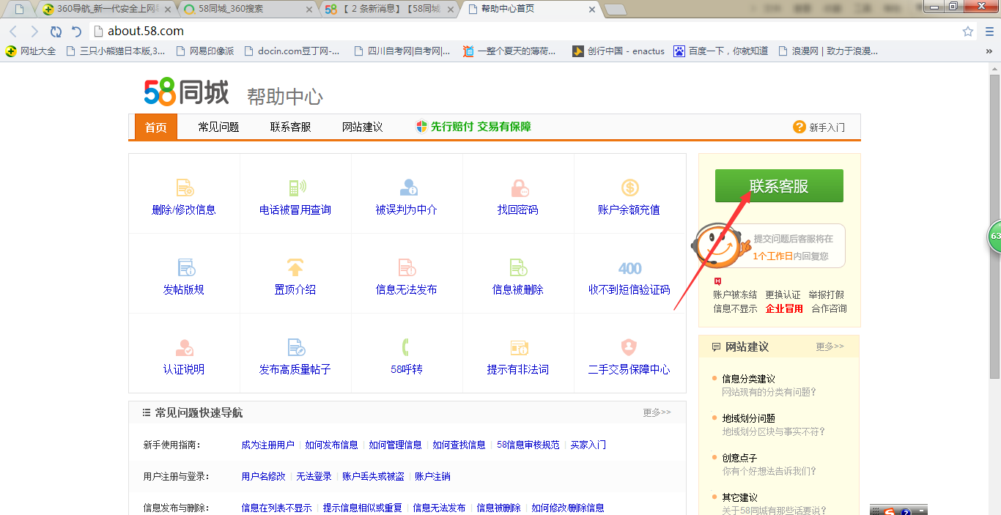Image resolution: width=1001 pixels, height=515 pixels.
Task: Open the 网站建议 navigation tab
Action: coord(362,127)
